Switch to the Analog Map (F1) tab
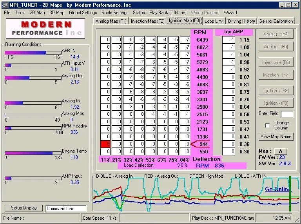 [111, 21]
